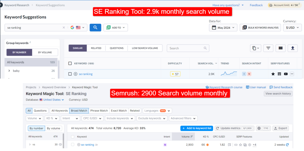Click the export upload icon in SE Ranking

pyautogui.click(x=293, y=48)
